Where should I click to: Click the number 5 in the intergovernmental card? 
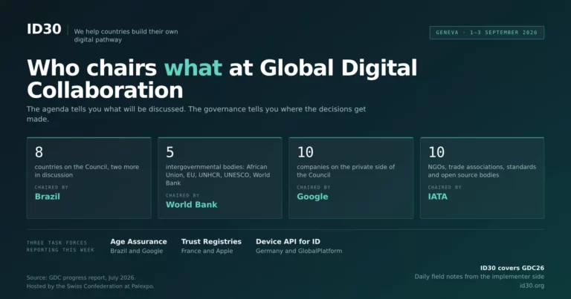[170, 152]
